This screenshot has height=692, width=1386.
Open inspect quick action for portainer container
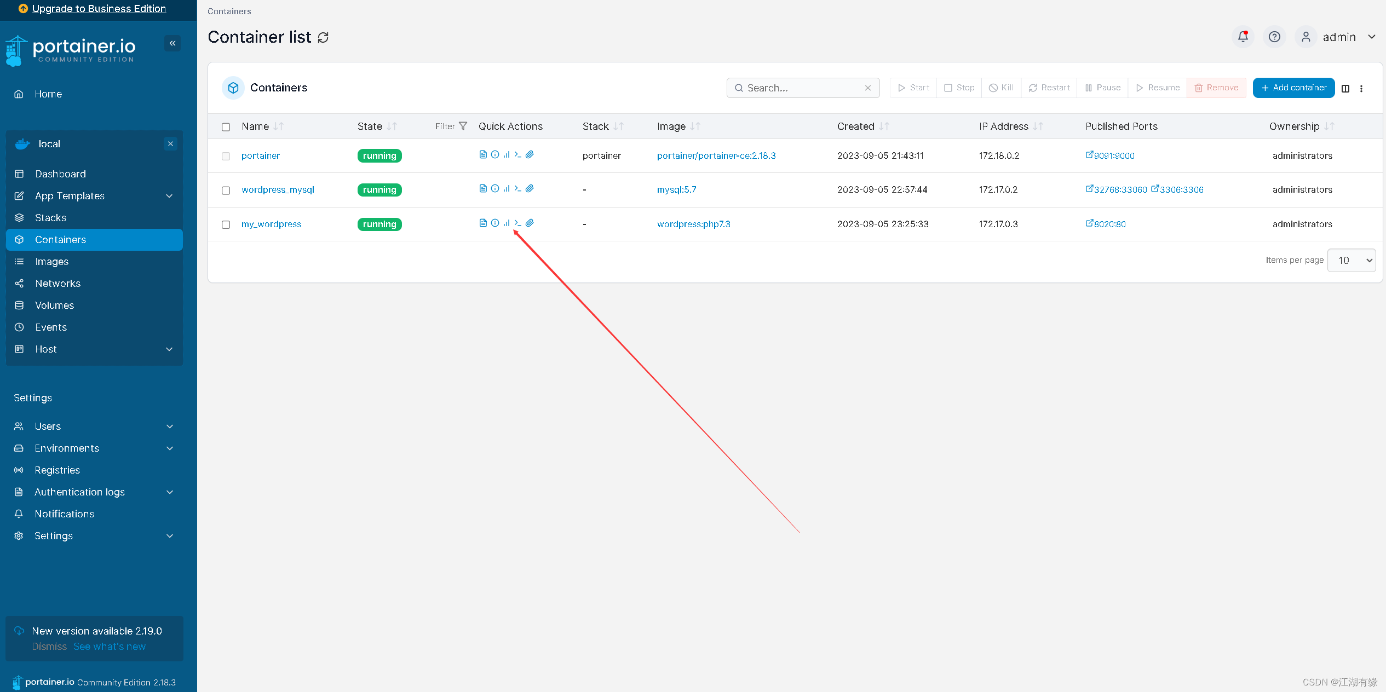[x=495, y=154]
